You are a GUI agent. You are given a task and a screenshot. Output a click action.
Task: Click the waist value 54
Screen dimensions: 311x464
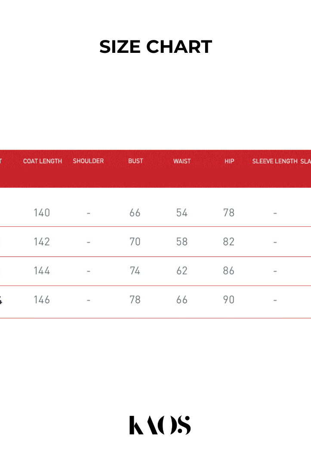182,213
